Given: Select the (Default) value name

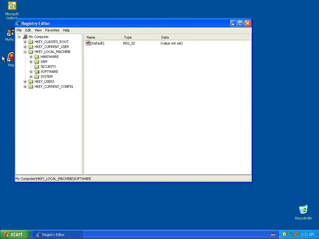Looking at the screenshot, I should click(98, 43).
